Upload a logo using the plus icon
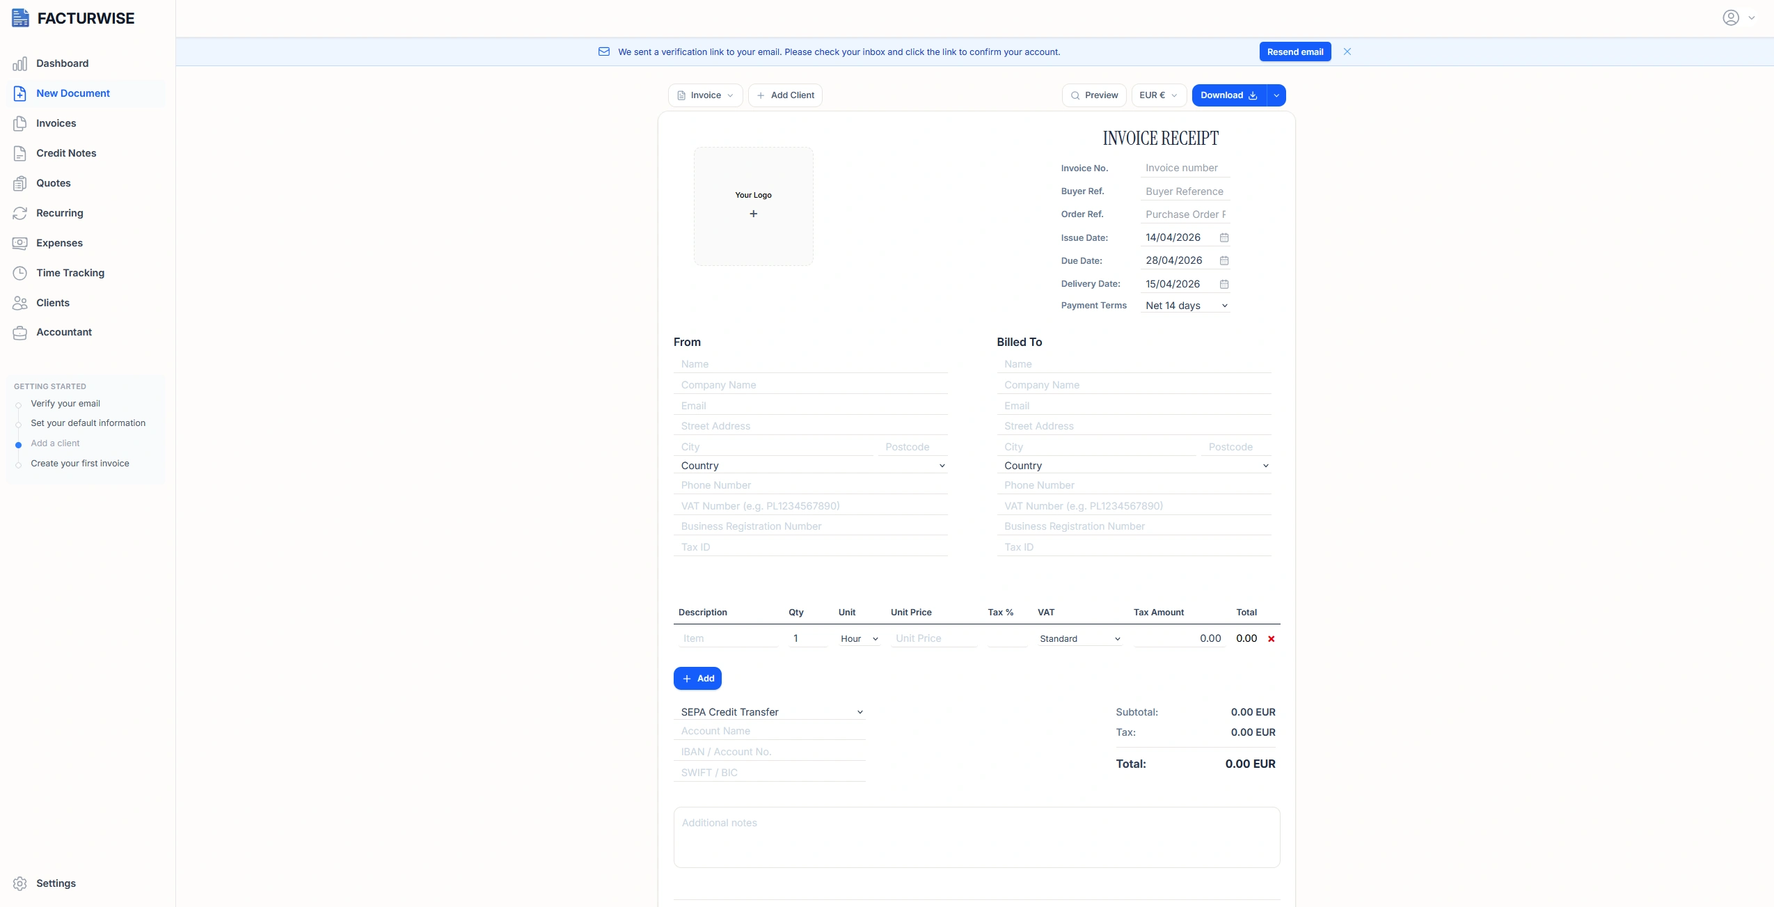This screenshot has width=1774, height=907. 753,214
